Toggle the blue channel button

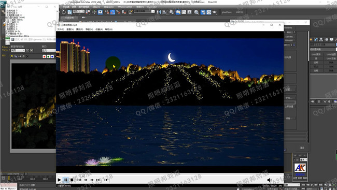pos(52,56)
